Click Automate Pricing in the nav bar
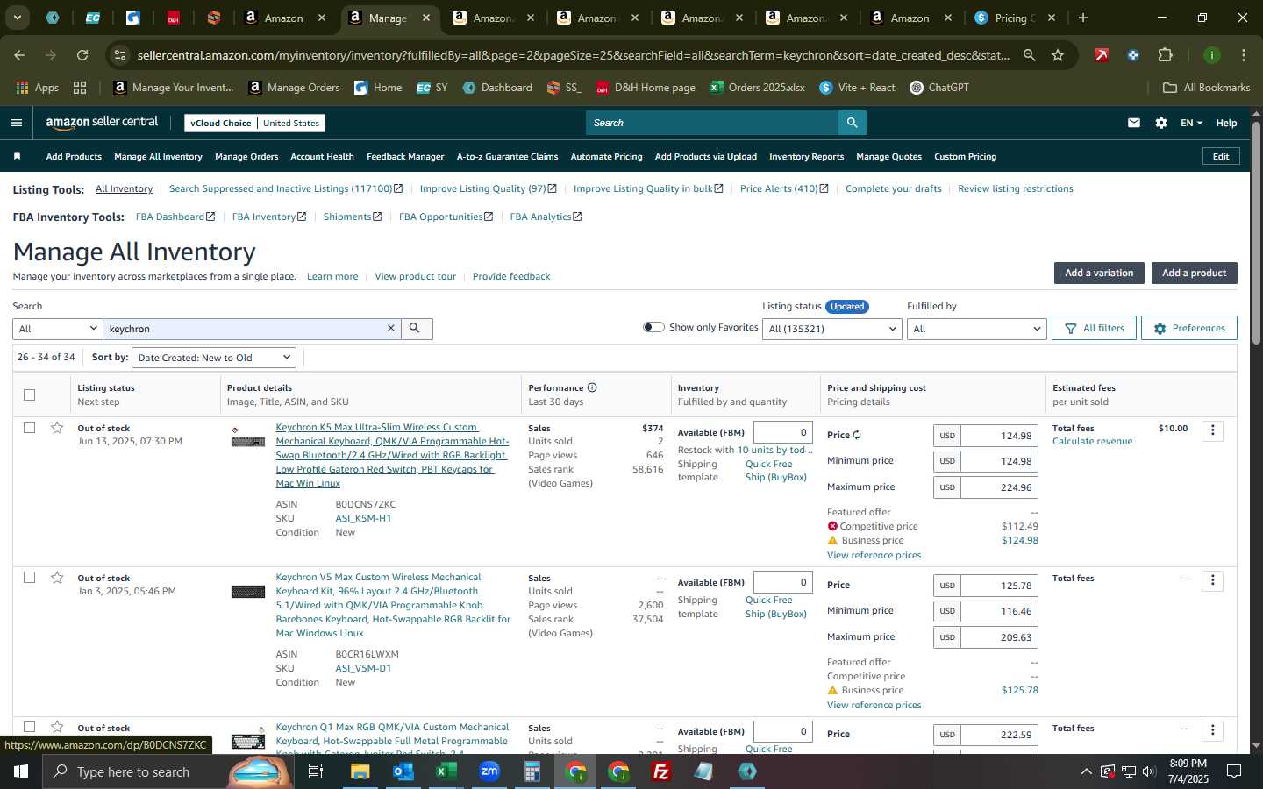Screen dimensions: 1263x789 606,156
